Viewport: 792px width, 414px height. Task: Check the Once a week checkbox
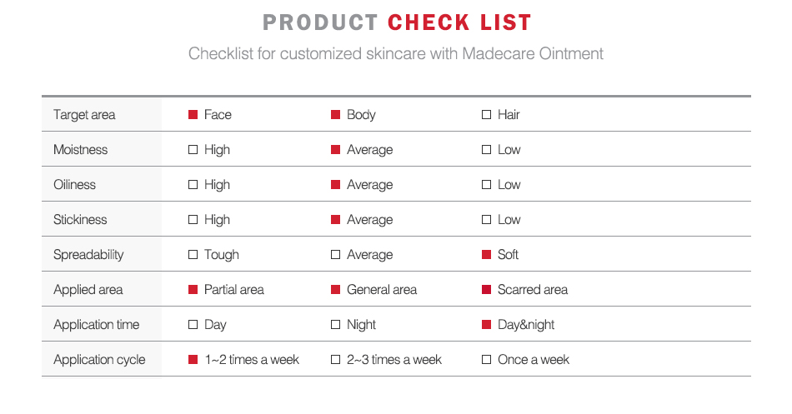(x=486, y=360)
